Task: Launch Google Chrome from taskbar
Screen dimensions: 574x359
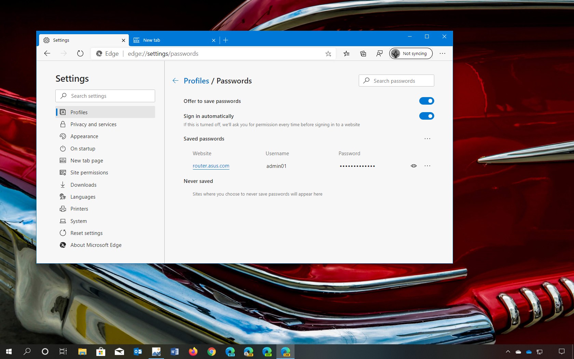Action: (211, 351)
